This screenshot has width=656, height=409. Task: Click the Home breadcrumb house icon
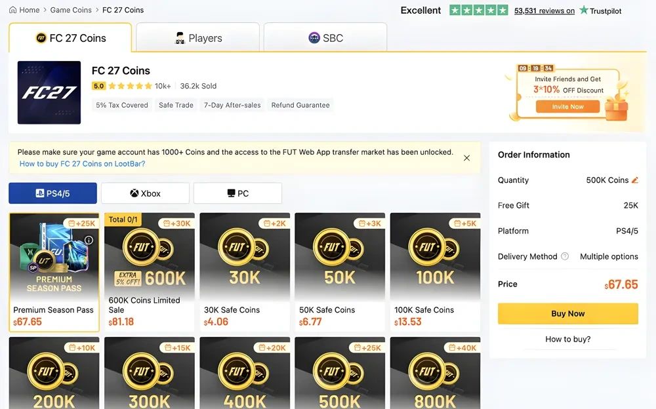coord(12,10)
